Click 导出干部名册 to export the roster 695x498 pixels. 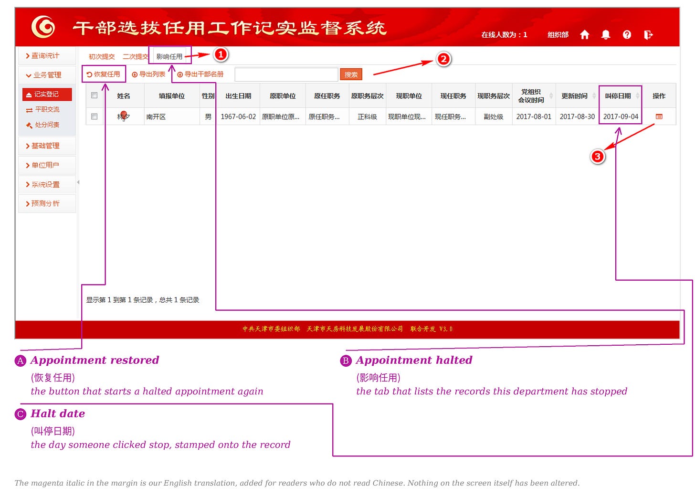(200, 74)
